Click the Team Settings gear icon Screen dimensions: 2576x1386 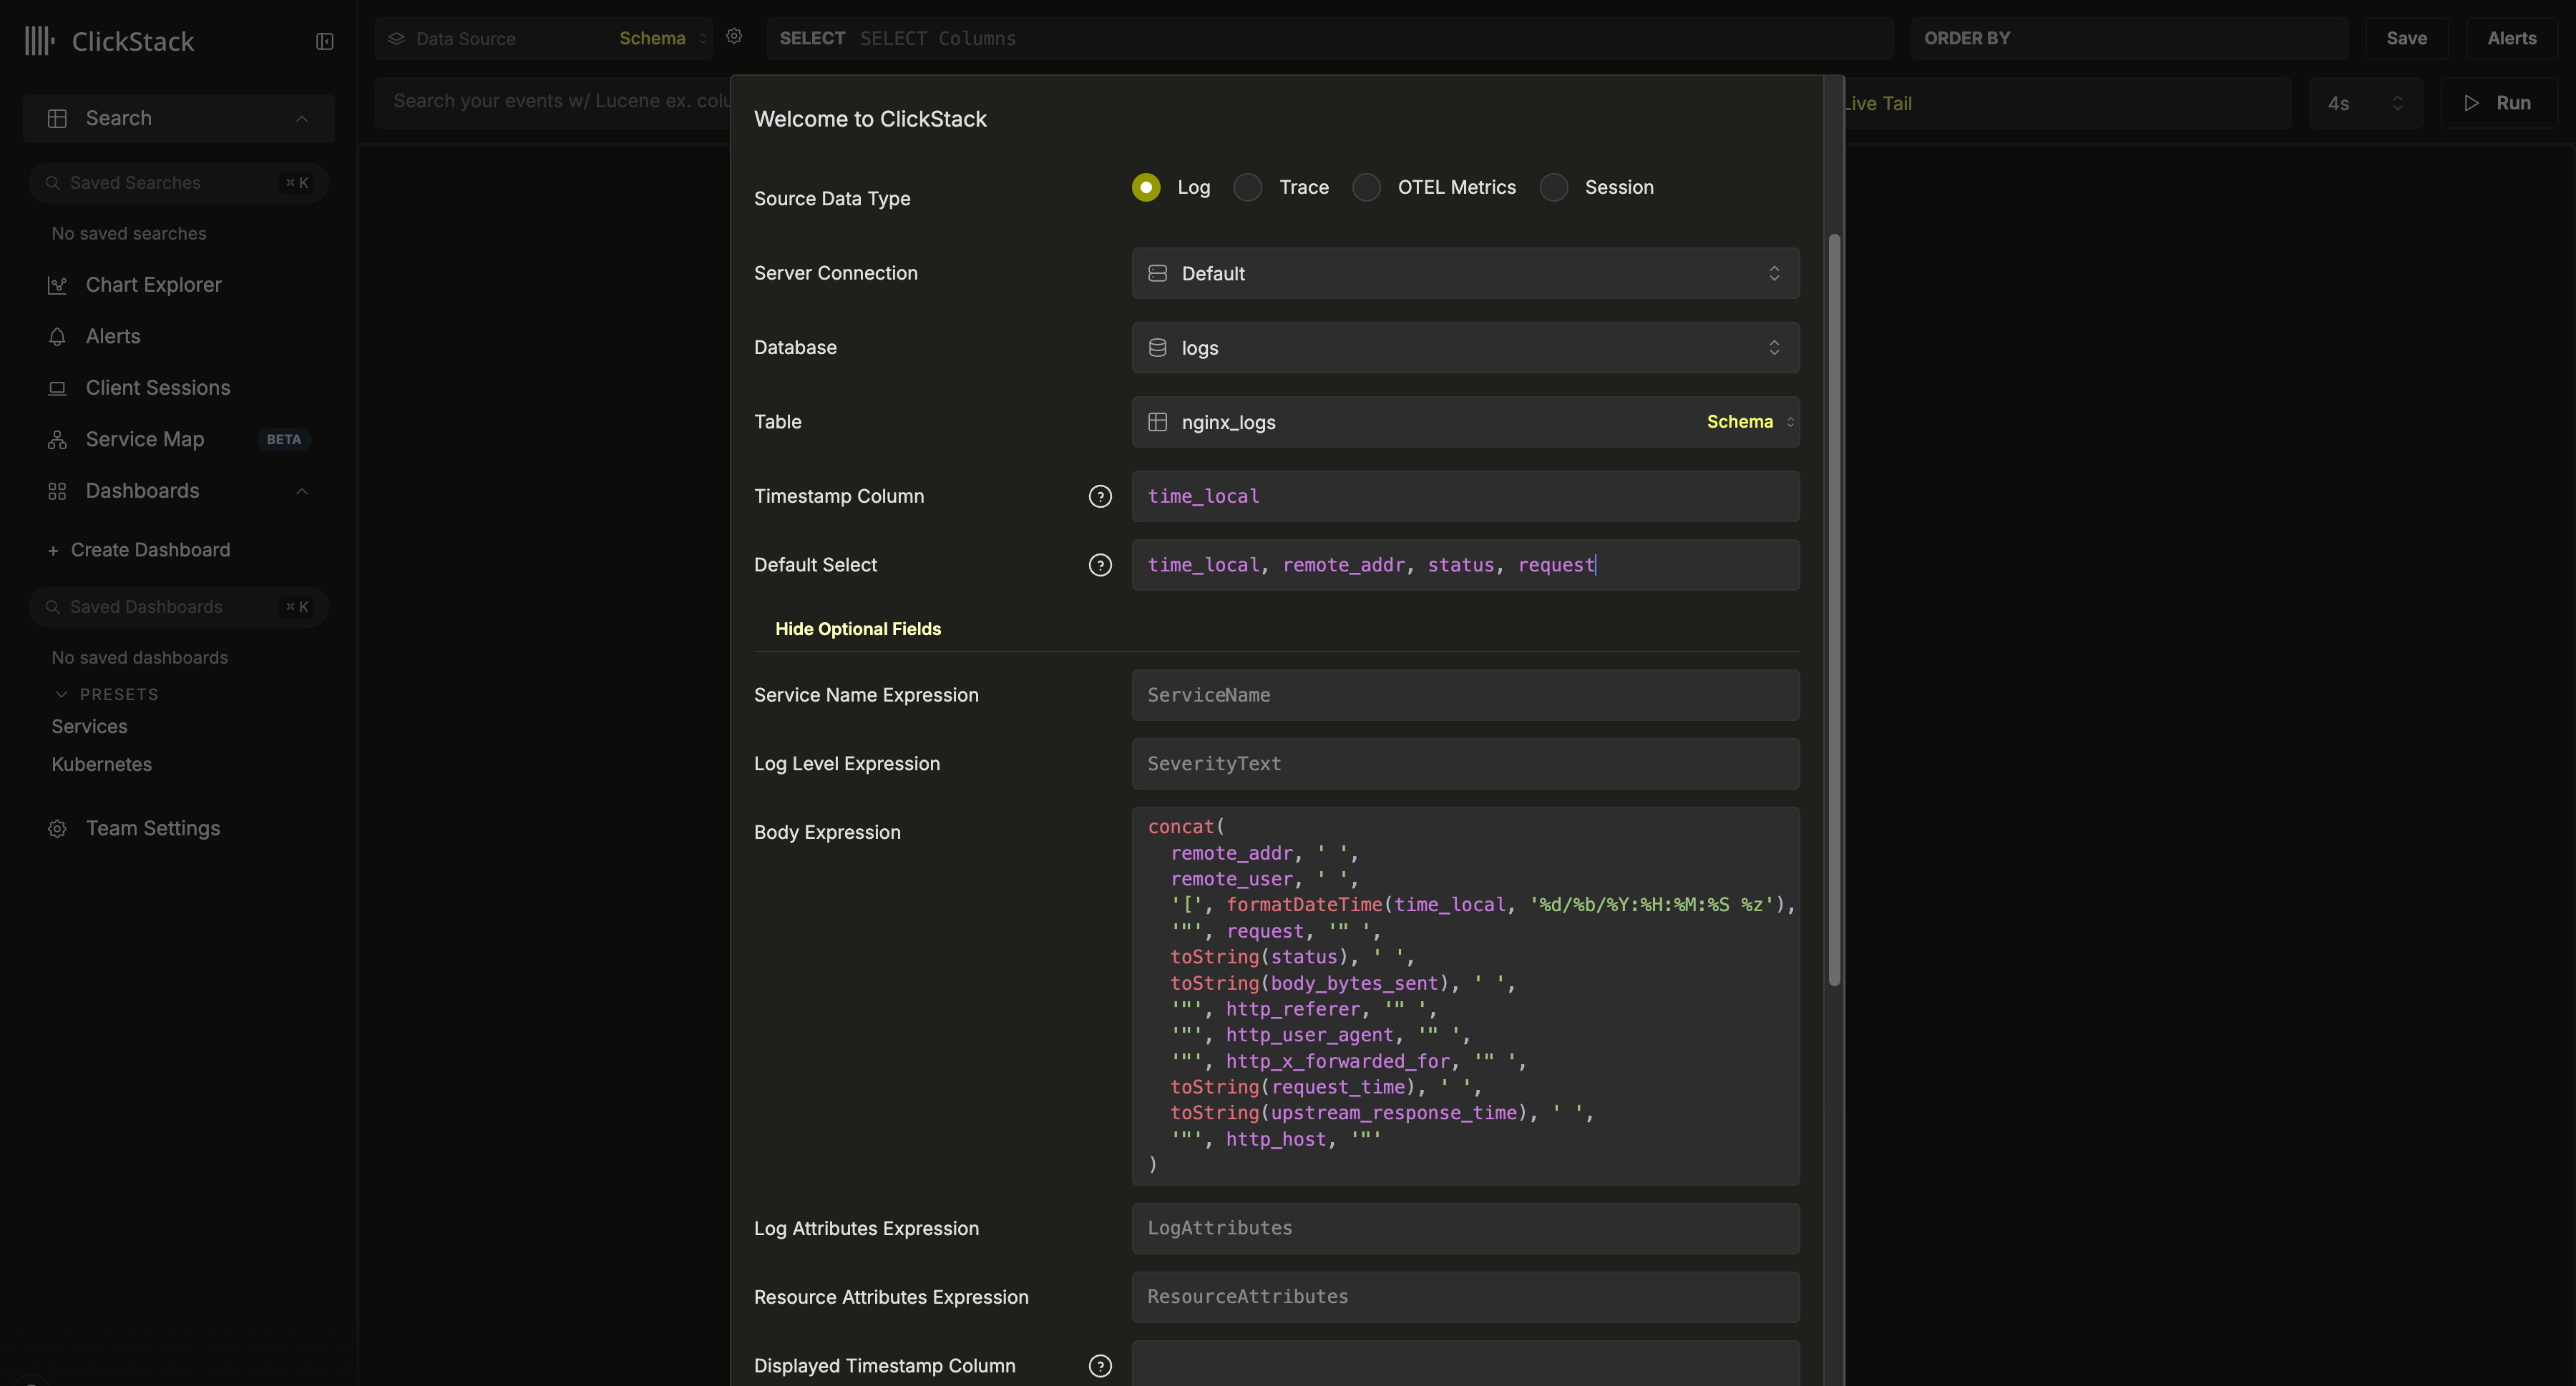[x=57, y=828]
